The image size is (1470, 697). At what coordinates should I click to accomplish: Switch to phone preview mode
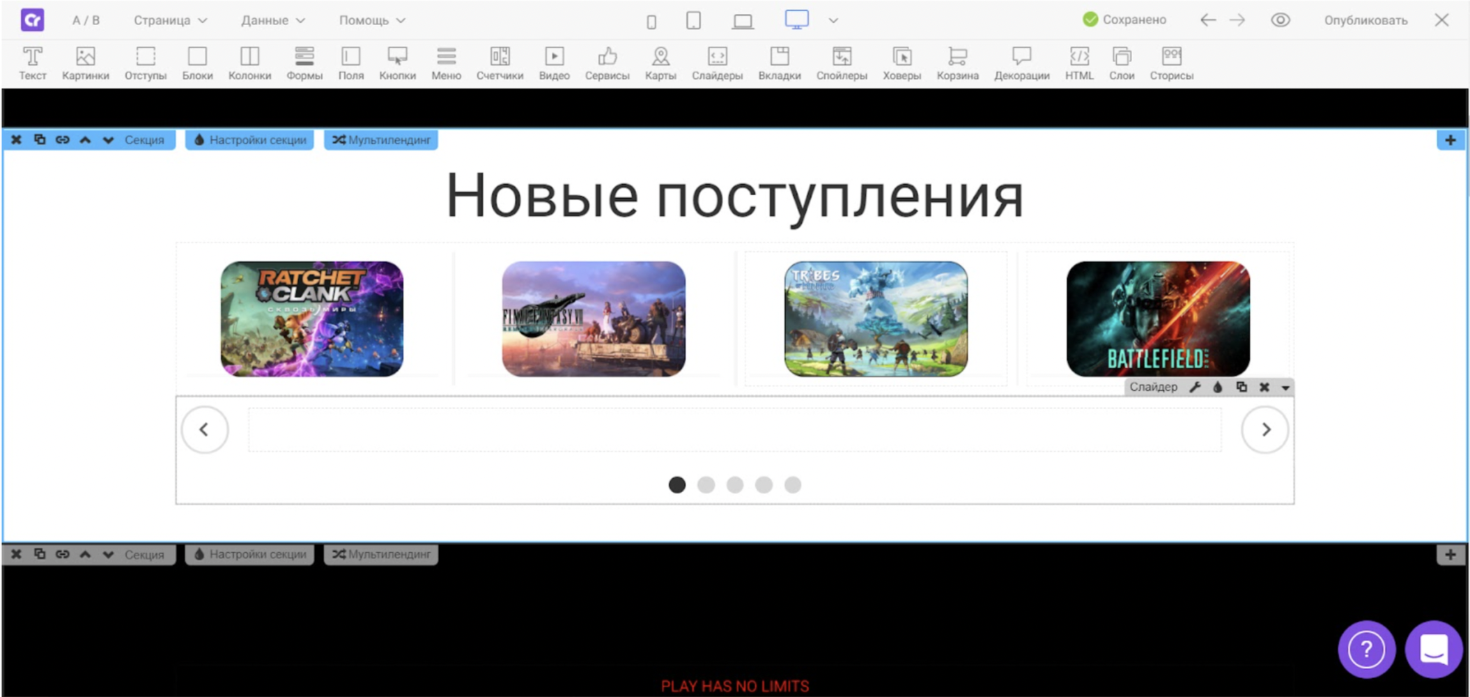(x=651, y=22)
